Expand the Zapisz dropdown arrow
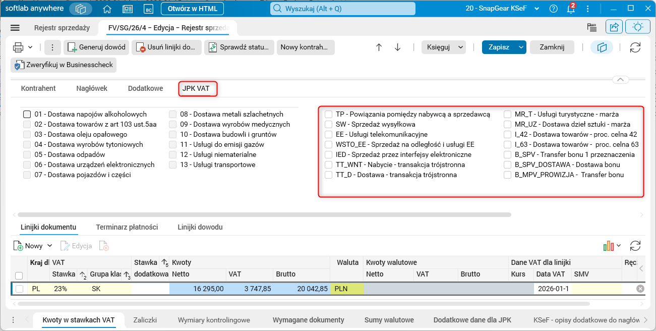Image resolution: width=656 pixels, height=331 pixels. tap(521, 47)
